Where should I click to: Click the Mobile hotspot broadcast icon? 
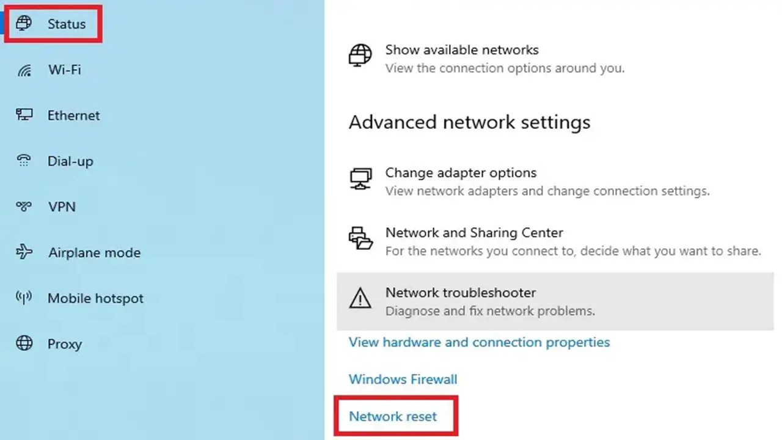tap(23, 298)
